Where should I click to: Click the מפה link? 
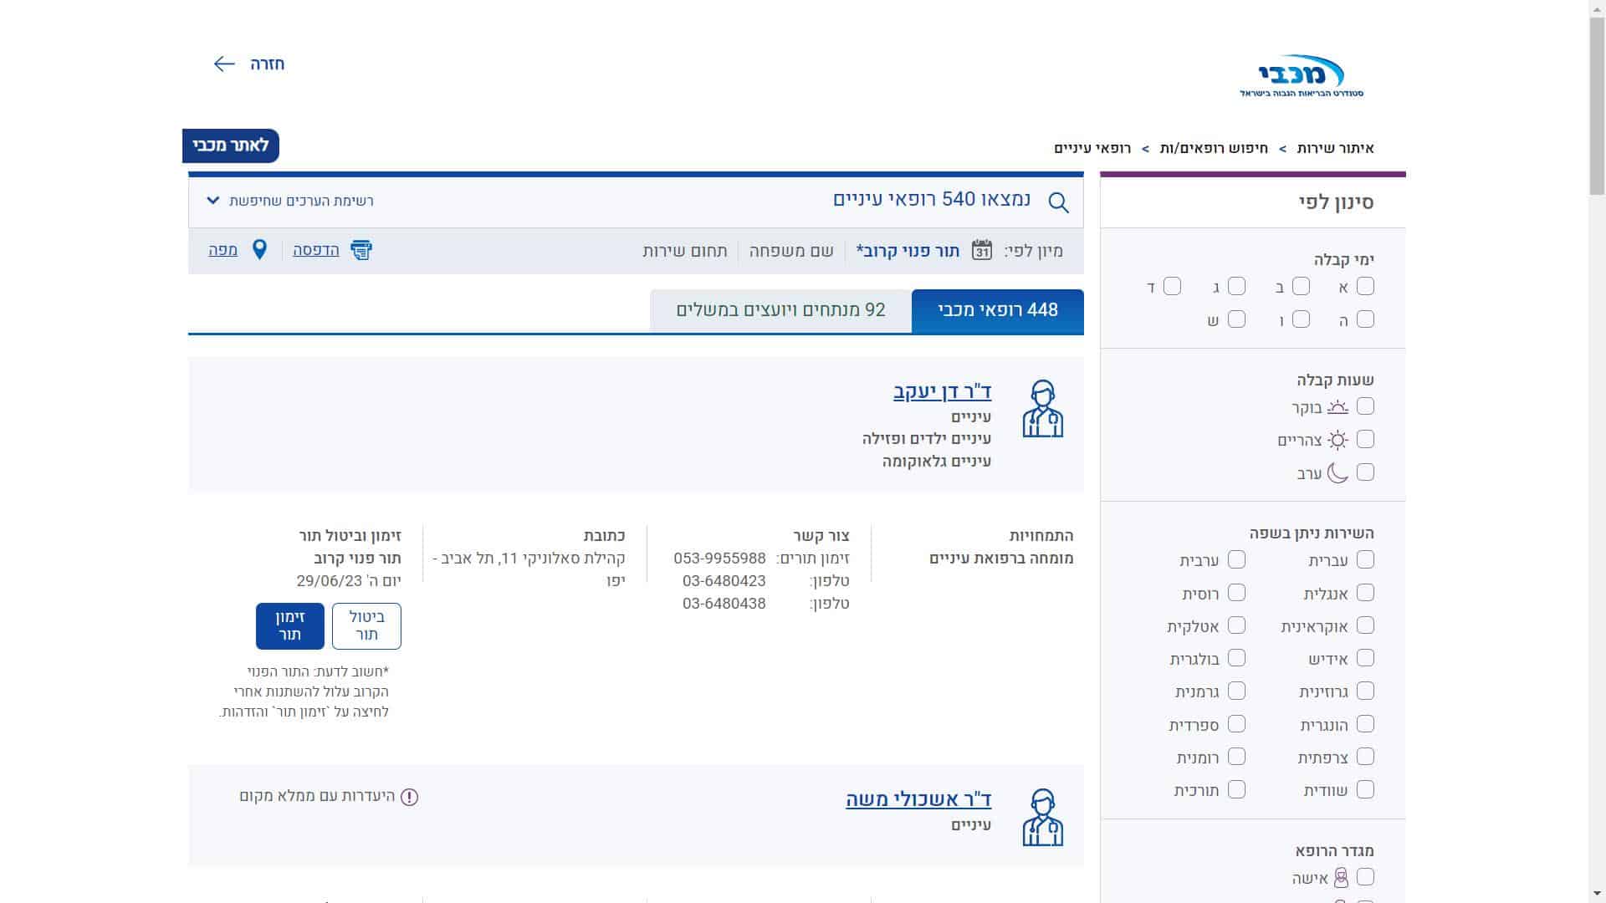[x=222, y=250]
